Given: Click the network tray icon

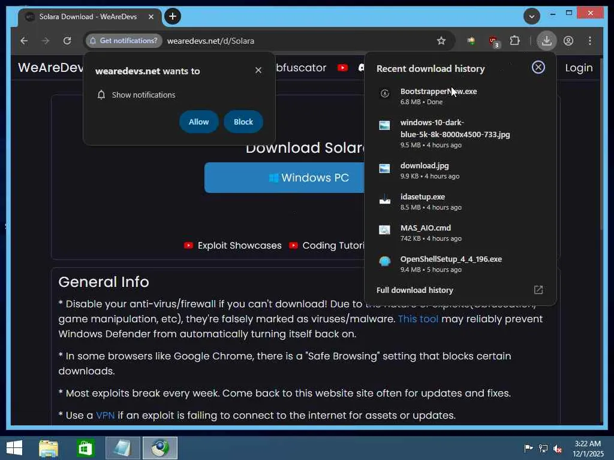Looking at the screenshot, I should (543, 448).
